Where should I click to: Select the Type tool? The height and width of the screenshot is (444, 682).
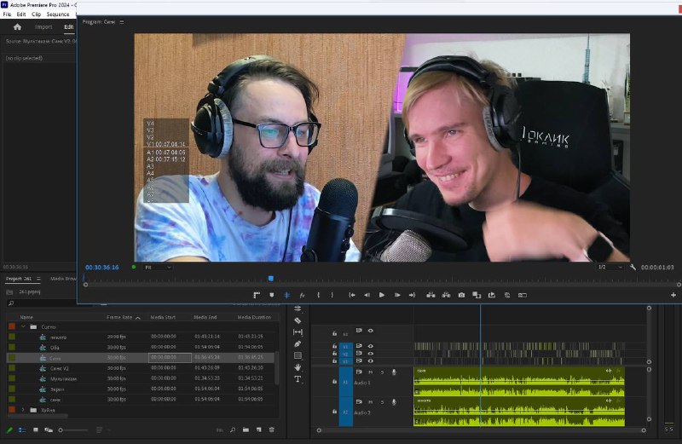pyautogui.click(x=298, y=378)
